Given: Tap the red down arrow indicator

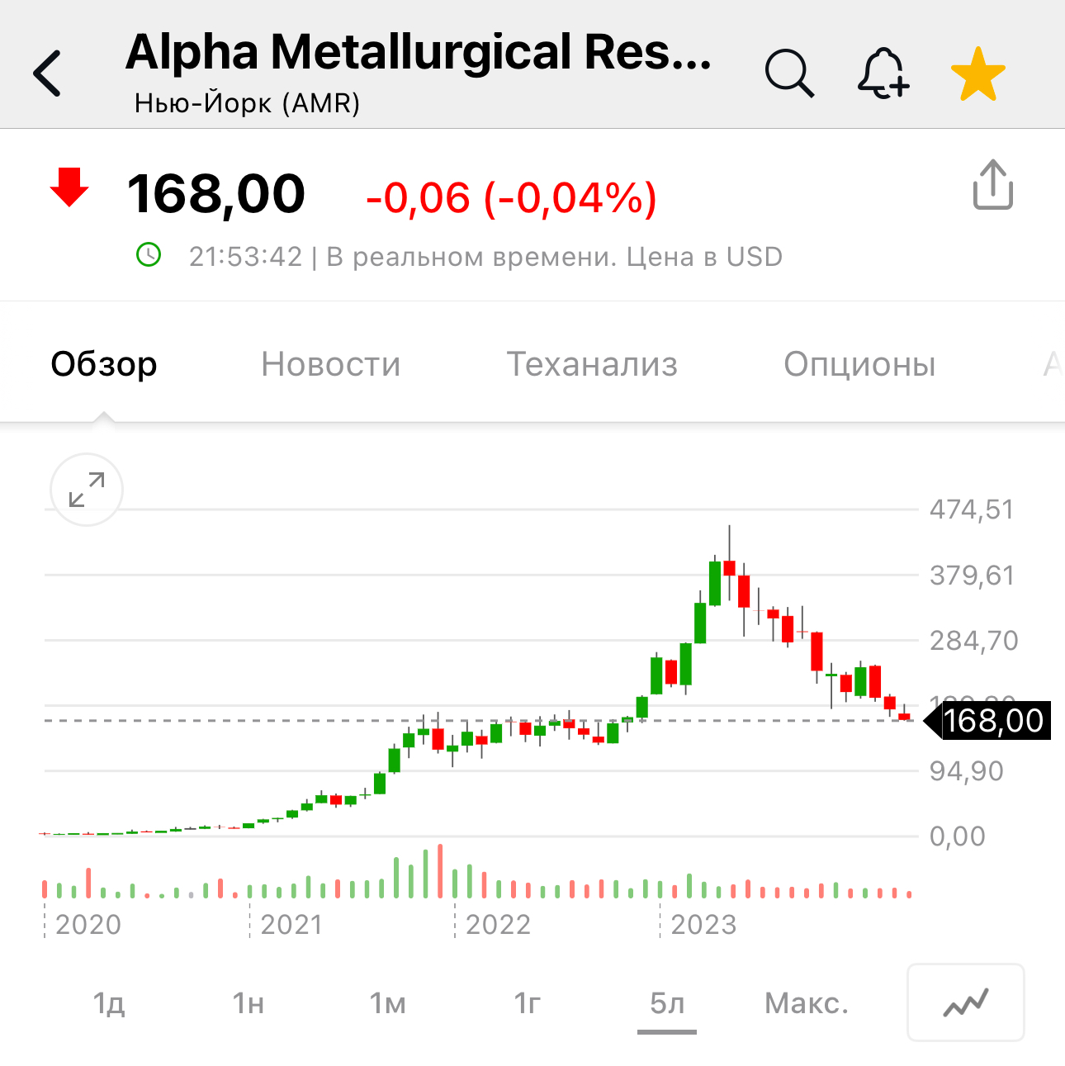Looking at the screenshot, I should (69, 187).
